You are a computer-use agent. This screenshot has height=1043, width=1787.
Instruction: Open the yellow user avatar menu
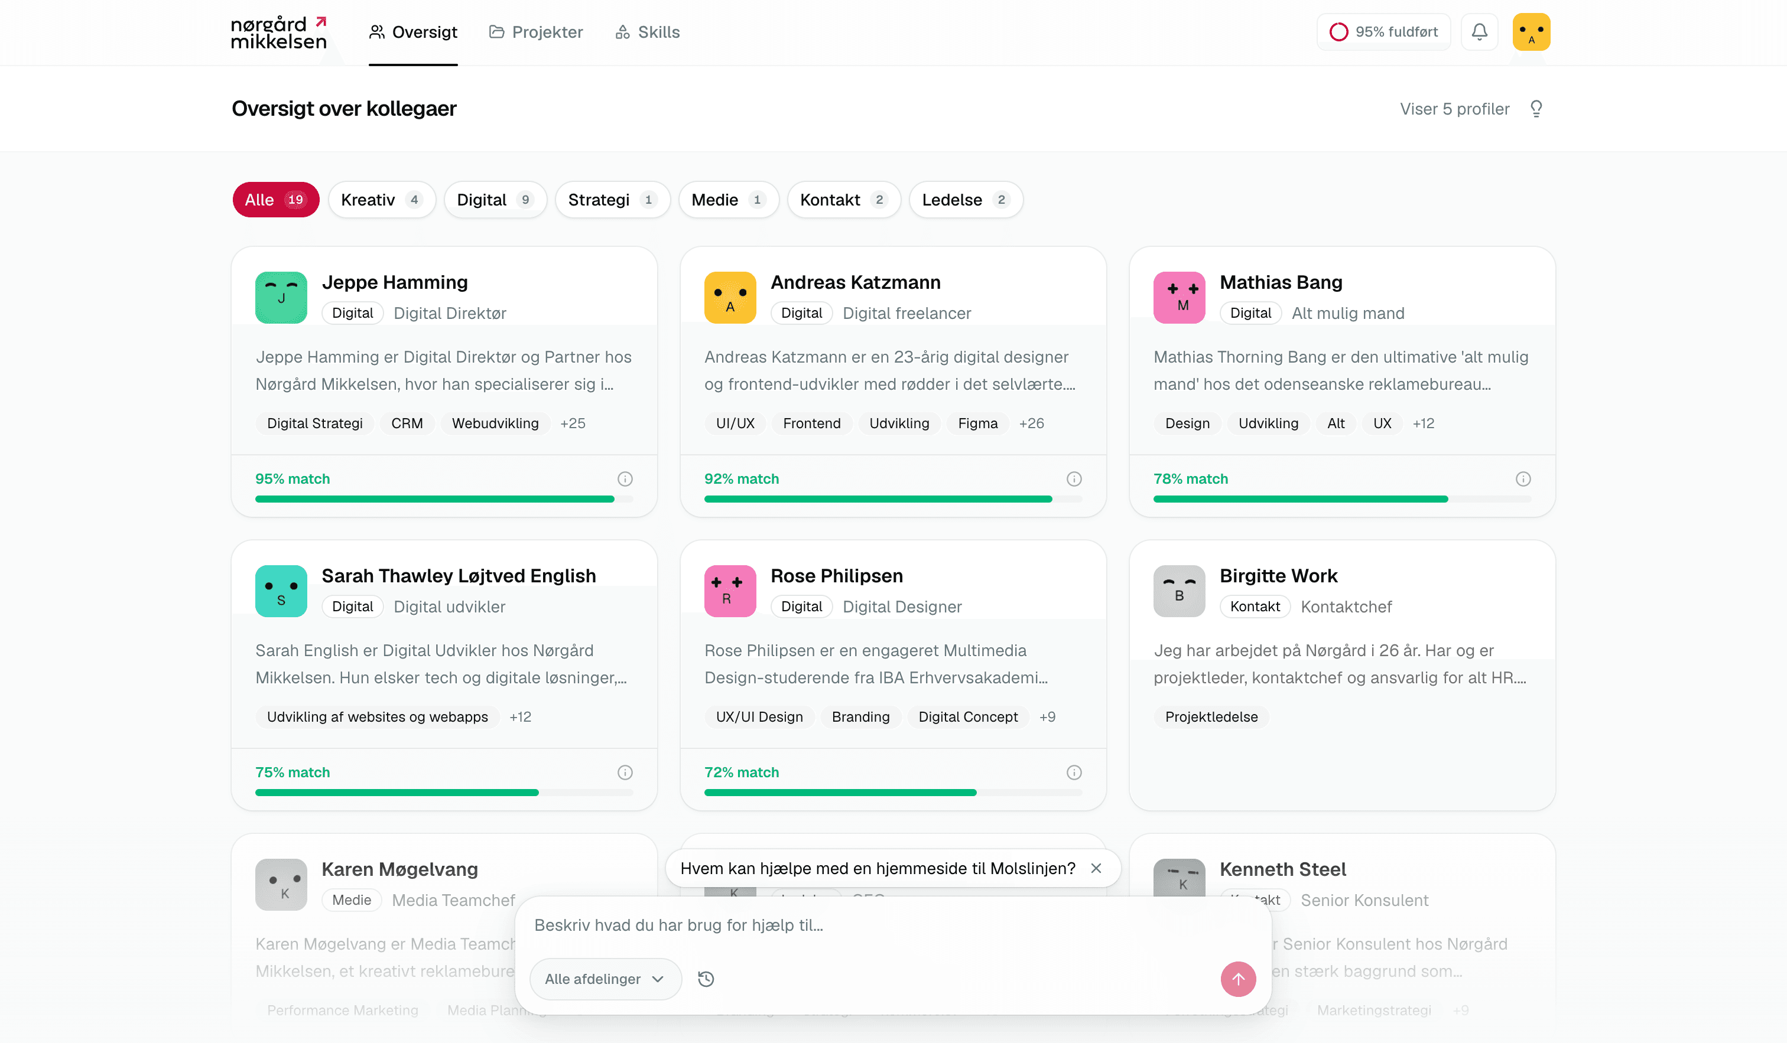[1531, 32]
